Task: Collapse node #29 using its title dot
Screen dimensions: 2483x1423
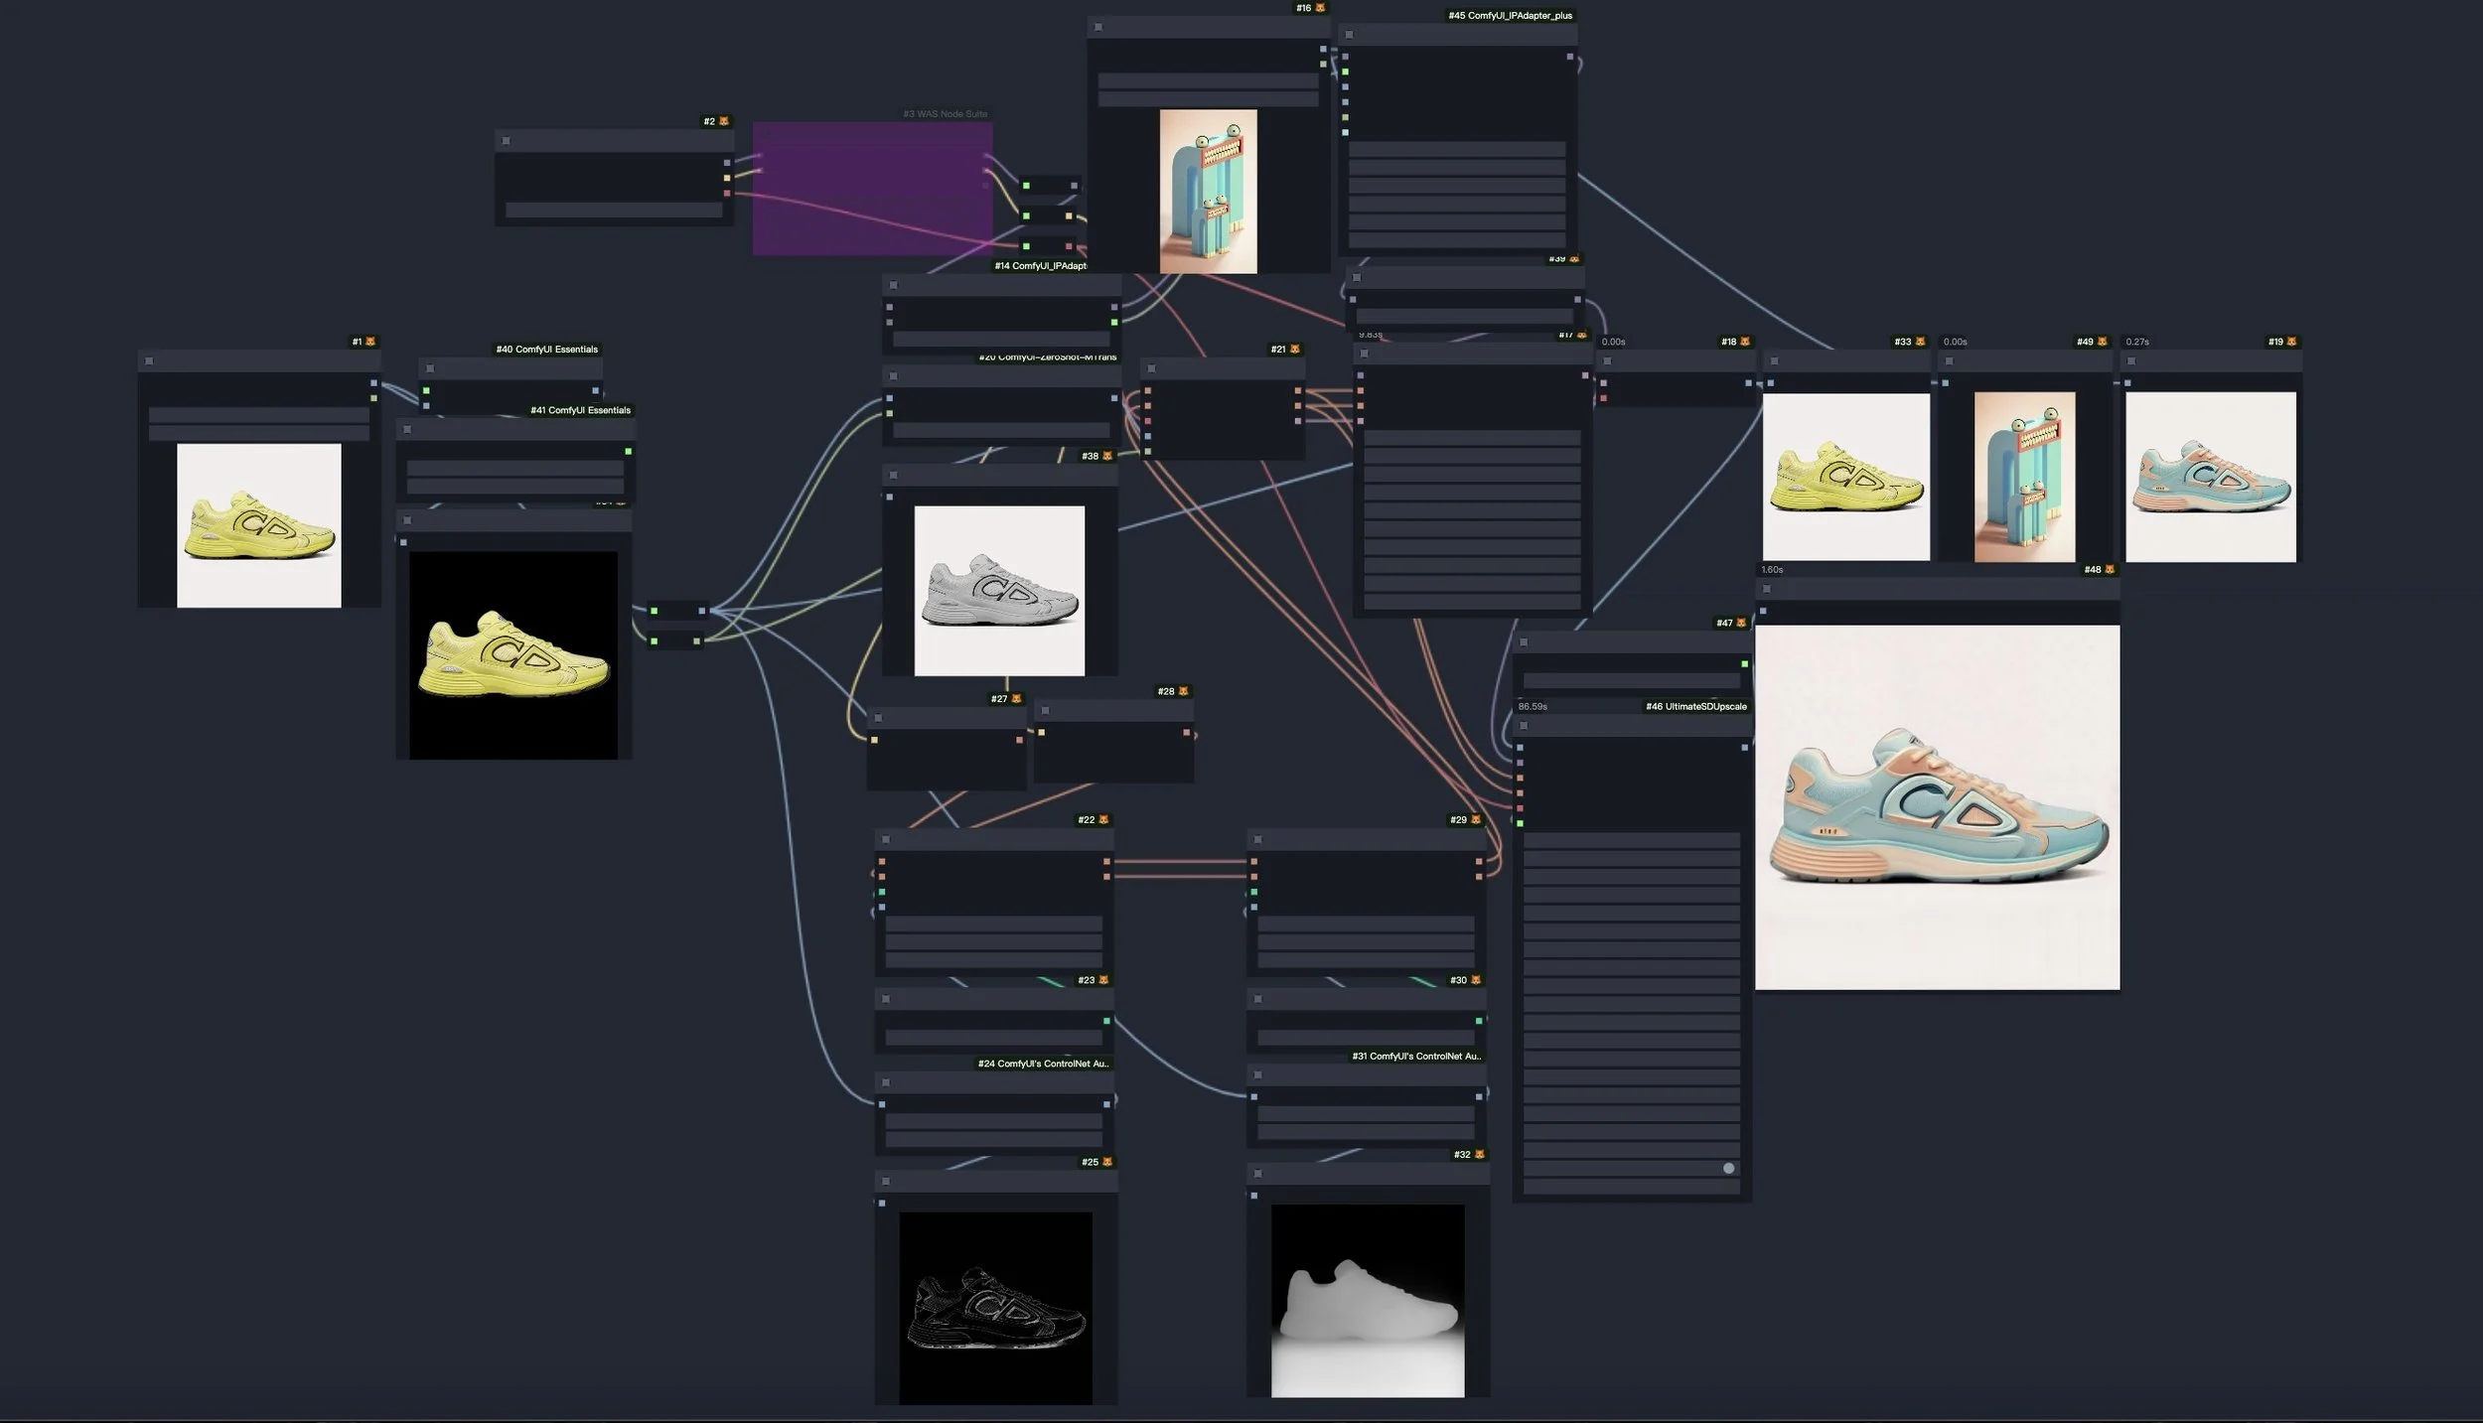Action: click(x=1258, y=840)
